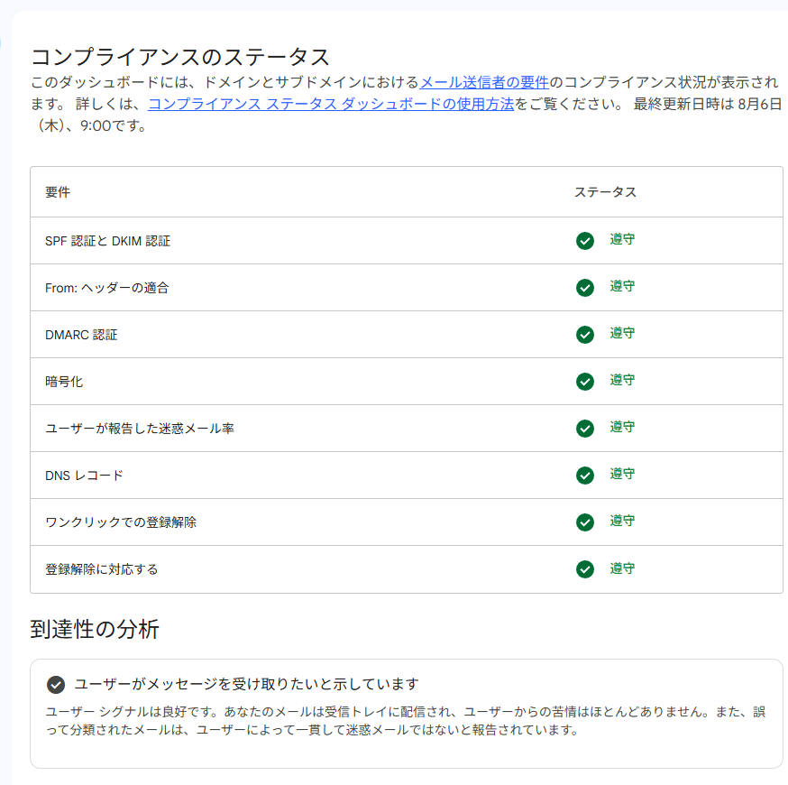Select the SPF 認証と DKIM 認証 requirement text
The image size is (788, 785).
[107, 242]
